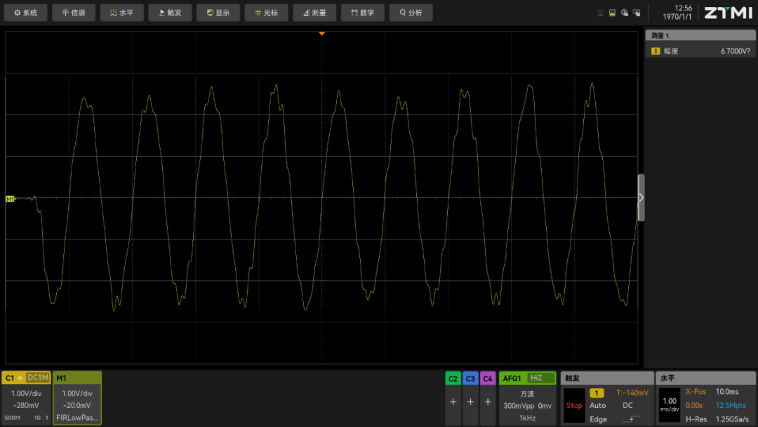
Task: Click AFG1 amplitude 300mVpp
Action: (x=518, y=406)
